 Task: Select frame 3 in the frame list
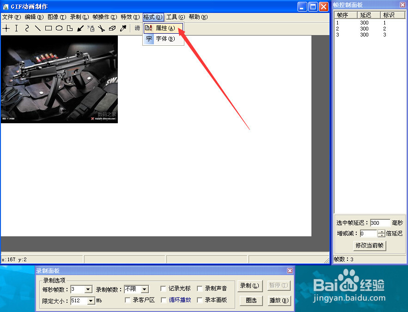pos(370,35)
